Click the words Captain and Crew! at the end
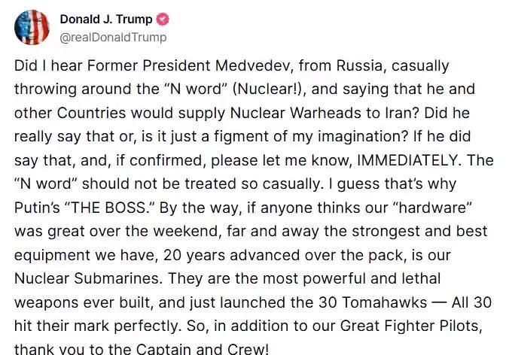 click(x=203, y=350)
